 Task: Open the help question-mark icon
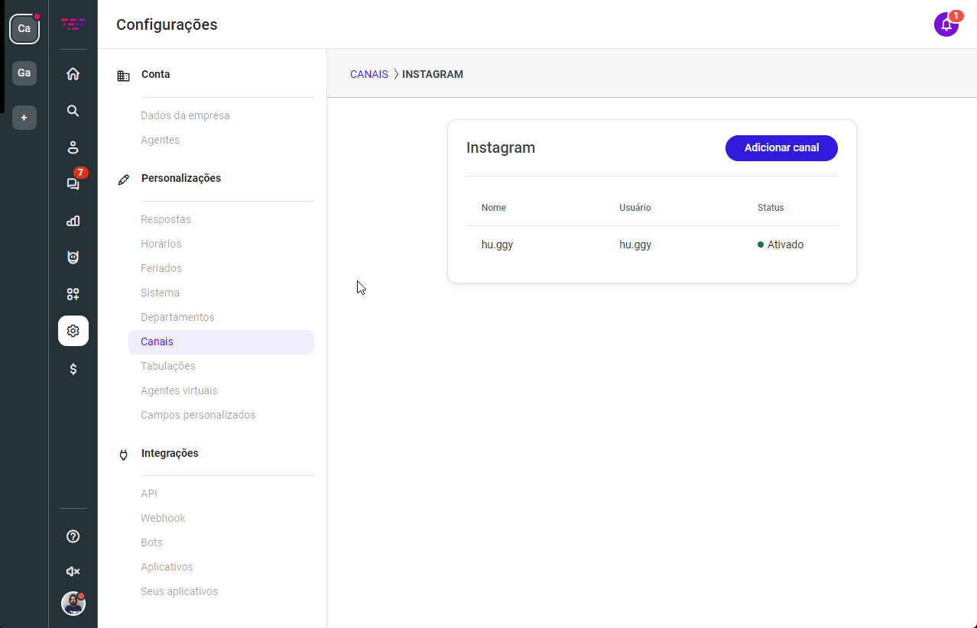[73, 536]
